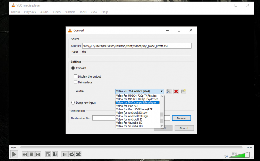Screen dimensions: 260x161
Task: Create a new profile icon
Action: [x=183, y=91]
